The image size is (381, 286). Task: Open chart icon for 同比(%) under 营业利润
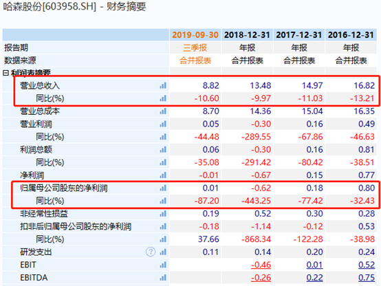[x=163, y=137]
